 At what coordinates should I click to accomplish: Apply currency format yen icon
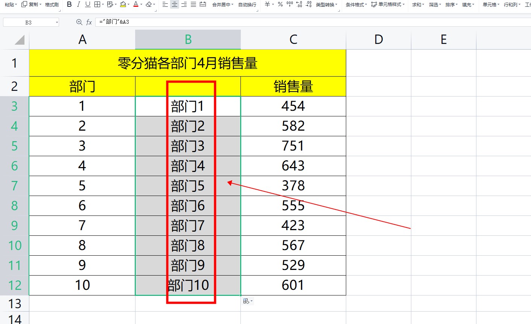point(267,5)
